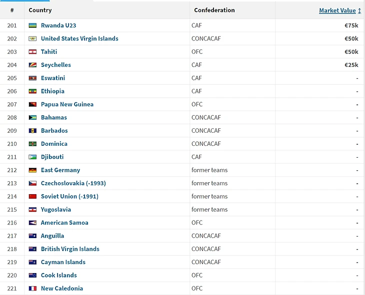Screen dimensions: 365x295
Task: Open United States Virgin Islands link
Action: [79, 38]
